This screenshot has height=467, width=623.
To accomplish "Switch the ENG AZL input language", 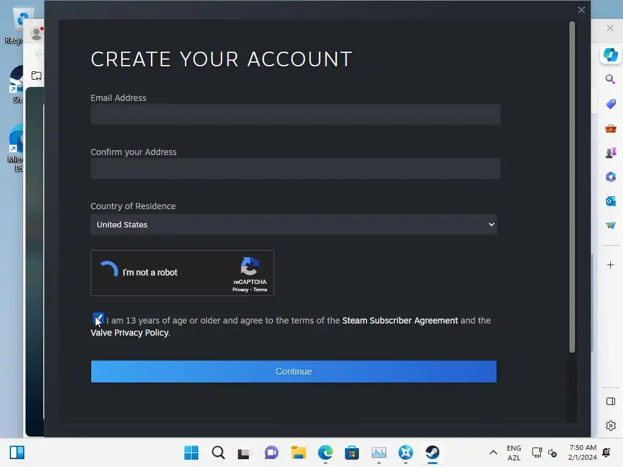I will (513, 452).
